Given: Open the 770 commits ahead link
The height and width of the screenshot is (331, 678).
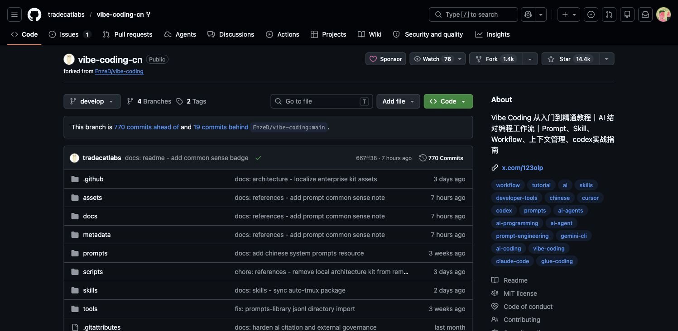Looking at the screenshot, I should [146, 127].
